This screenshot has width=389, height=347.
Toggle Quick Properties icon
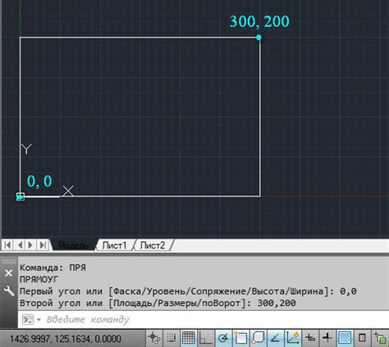tap(362, 338)
